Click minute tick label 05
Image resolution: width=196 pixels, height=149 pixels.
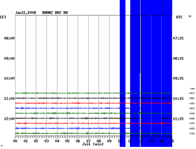[67, 141]
